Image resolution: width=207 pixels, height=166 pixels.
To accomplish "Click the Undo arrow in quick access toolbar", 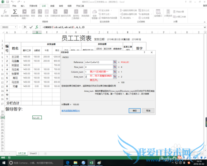I will 12,2.
